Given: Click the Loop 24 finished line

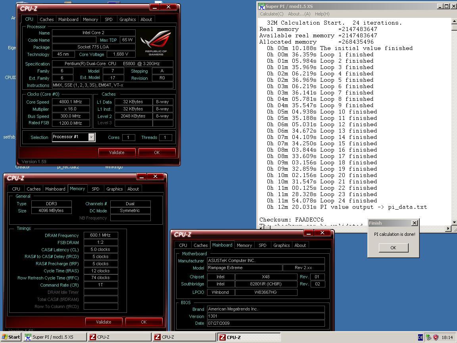Looking at the screenshot, I should (322, 200).
